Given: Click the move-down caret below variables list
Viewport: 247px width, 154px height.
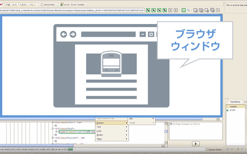Looking at the screenshot, I should [242, 149].
